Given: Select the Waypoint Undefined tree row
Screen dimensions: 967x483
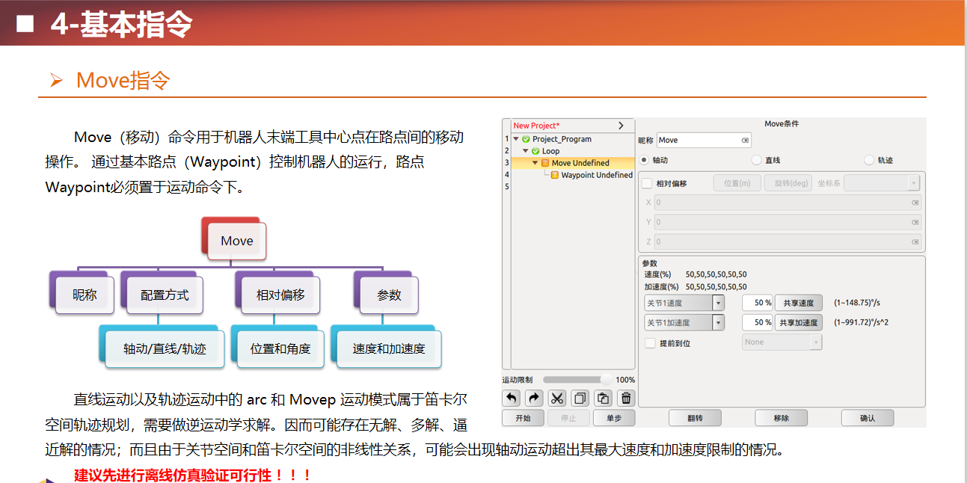Looking at the screenshot, I should coord(572,175).
